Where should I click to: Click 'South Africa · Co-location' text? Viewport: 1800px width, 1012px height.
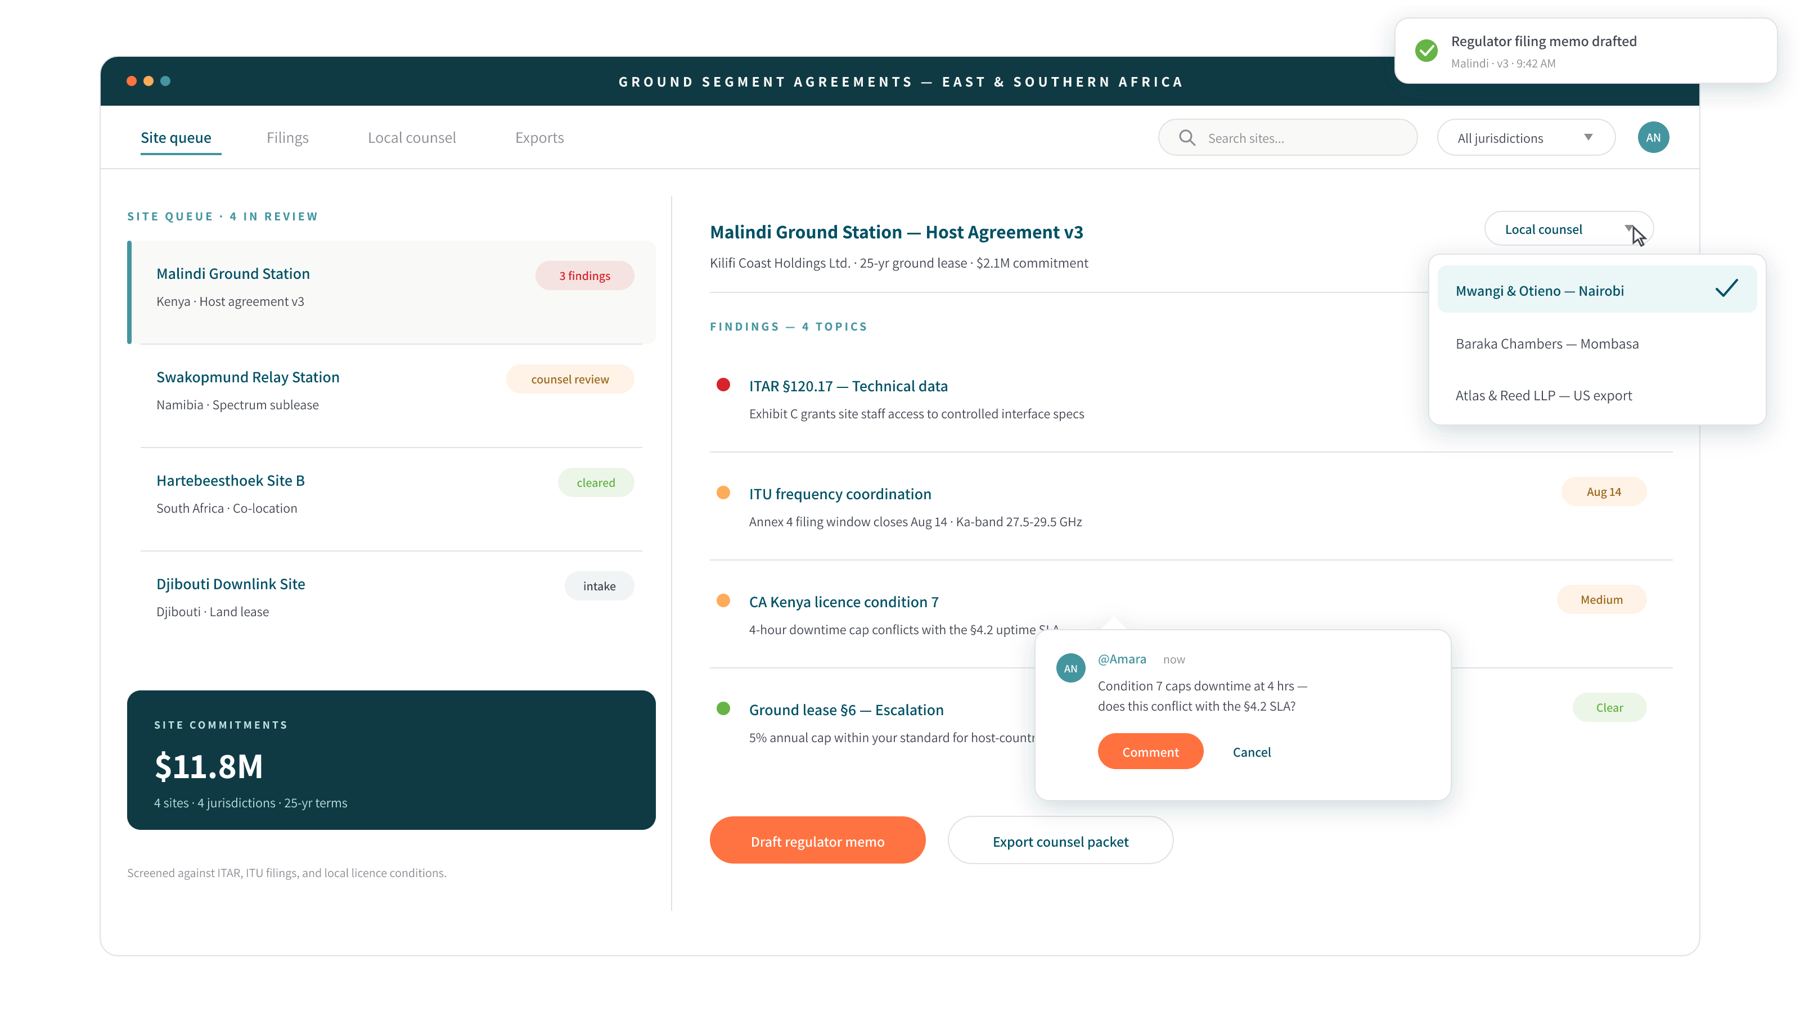click(x=226, y=508)
